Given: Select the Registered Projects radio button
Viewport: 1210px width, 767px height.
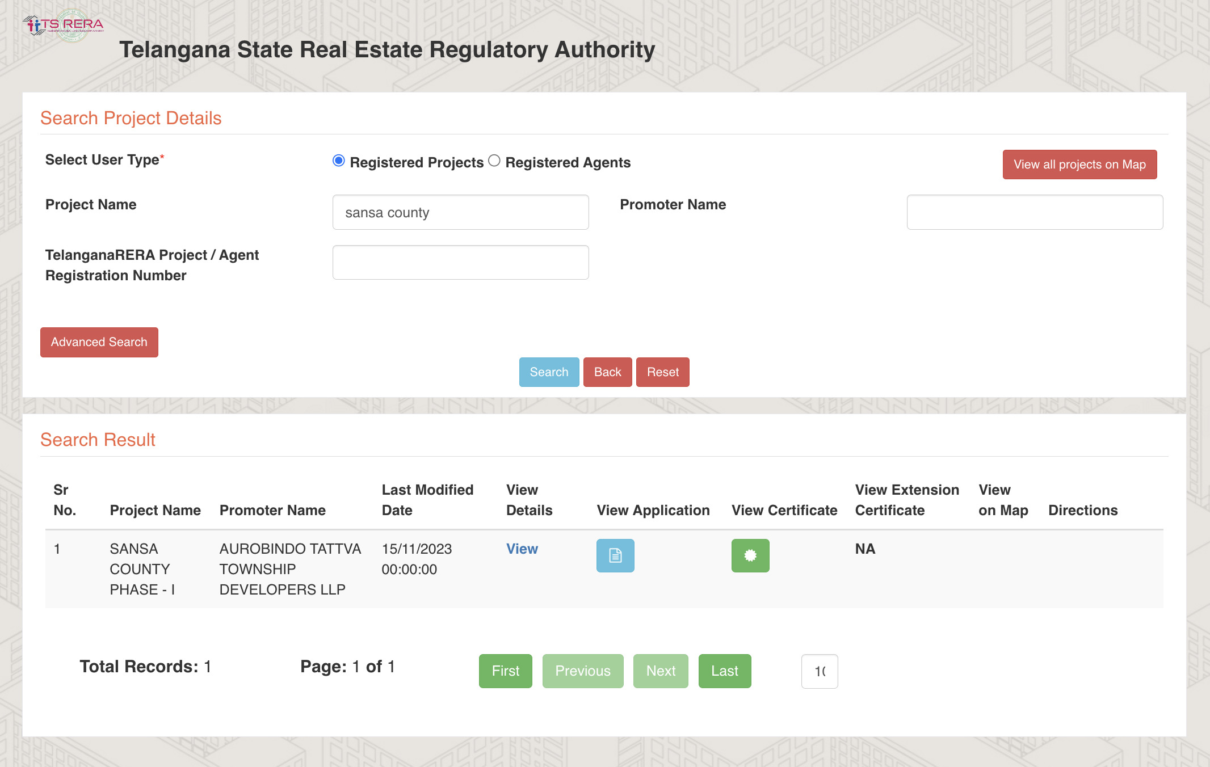Looking at the screenshot, I should point(339,161).
